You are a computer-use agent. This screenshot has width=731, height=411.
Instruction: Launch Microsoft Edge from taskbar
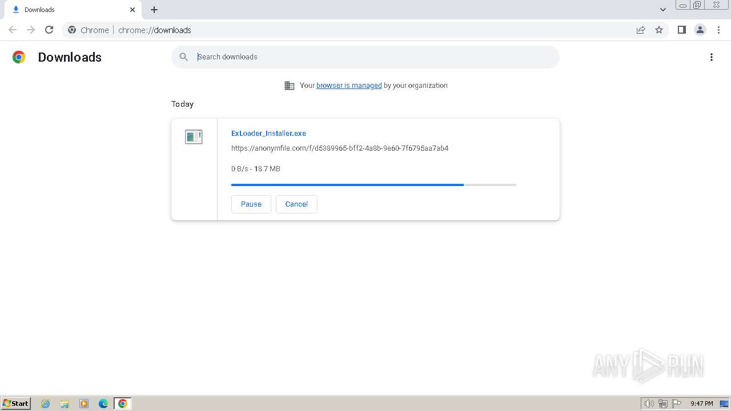pyautogui.click(x=103, y=404)
